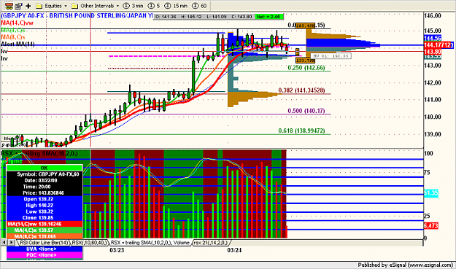Click the plus add icon in toolbar
The image size is (456, 269).
[28, 6]
